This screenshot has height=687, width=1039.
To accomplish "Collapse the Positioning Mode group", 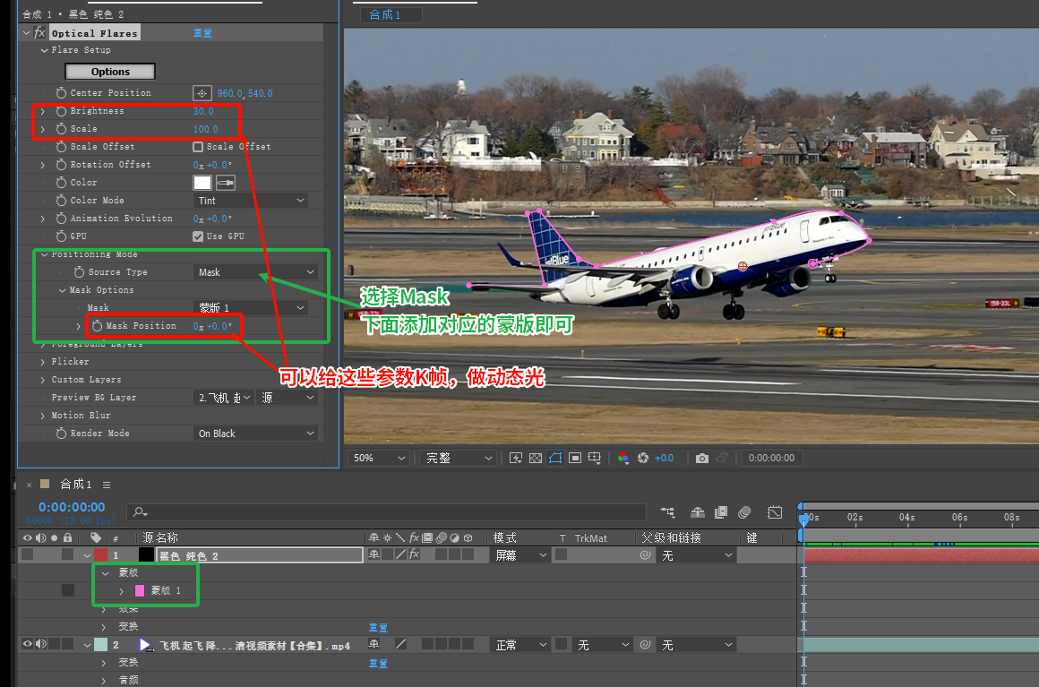I will [x=45, y=254].
